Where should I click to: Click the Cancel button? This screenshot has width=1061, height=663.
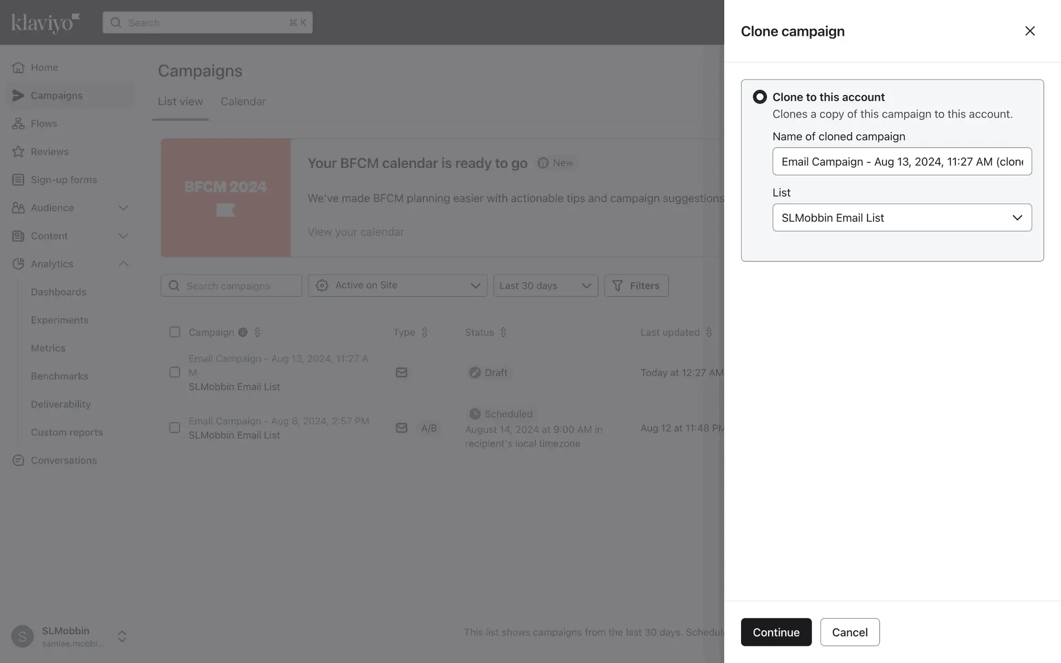pyautogui.click(x=849, y=632)
